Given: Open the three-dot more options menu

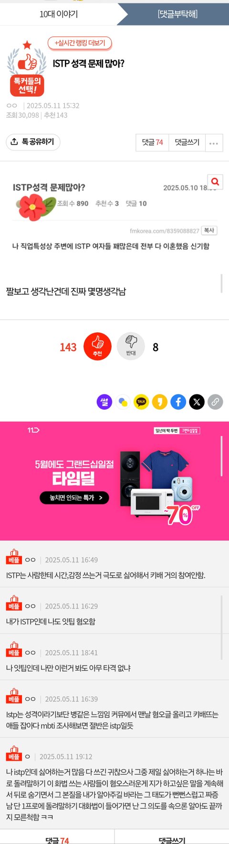Looking at the screenshot, I should [214, 142].
